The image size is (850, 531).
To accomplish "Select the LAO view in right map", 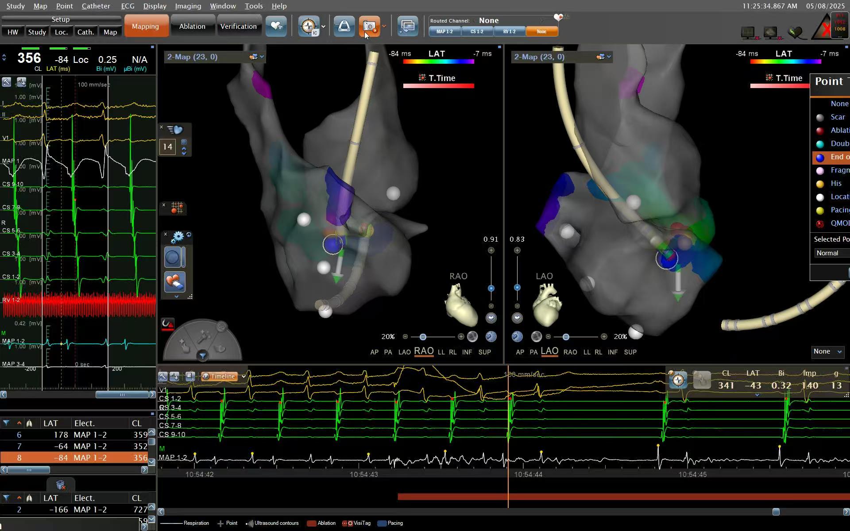I will [549, 351].
